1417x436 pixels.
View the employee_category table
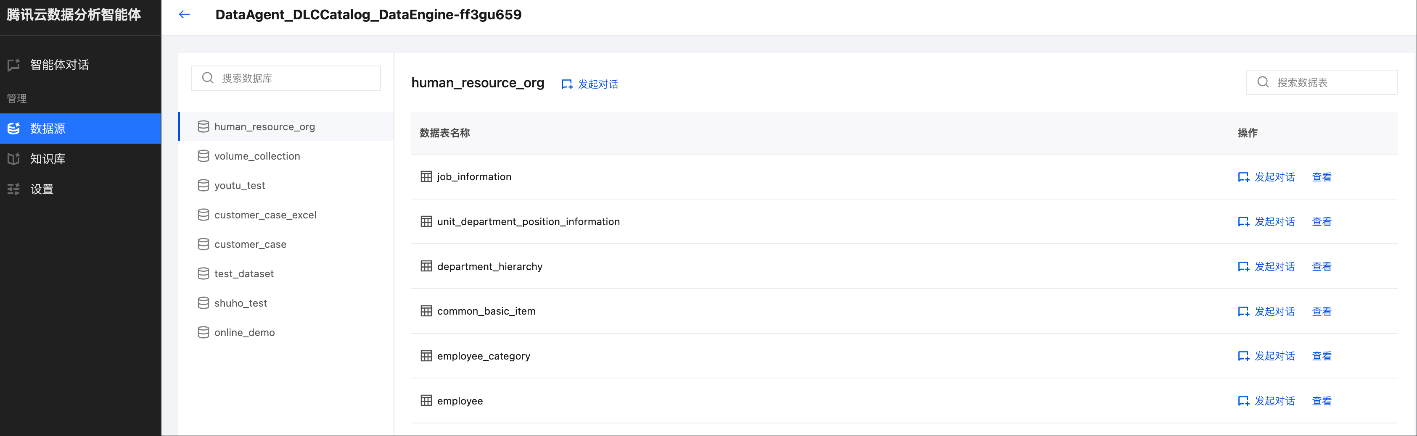1321,356
